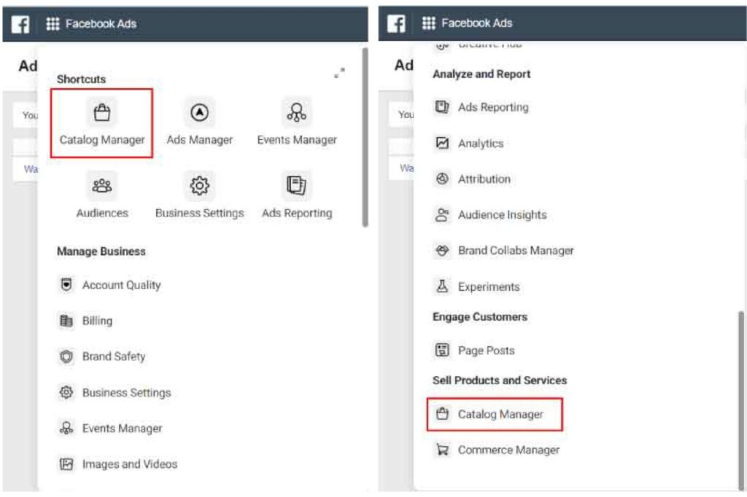Click the Business Settings gear shortcut
The height and width of the screenshot is (497, 747).
click(x=200, y=187)
